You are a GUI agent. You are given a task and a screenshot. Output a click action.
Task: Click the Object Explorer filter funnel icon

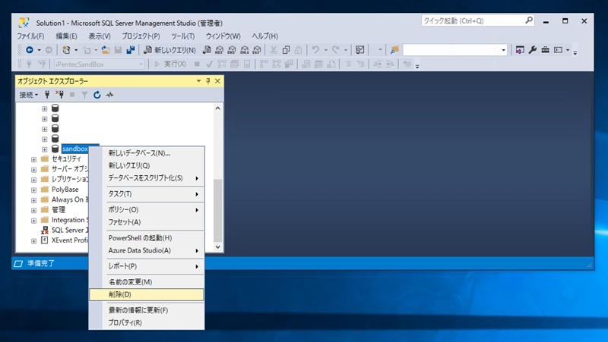click(84, 95)
